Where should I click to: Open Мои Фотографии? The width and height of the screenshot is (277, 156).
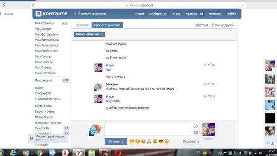pyautogui.click(x=46, y=34)
